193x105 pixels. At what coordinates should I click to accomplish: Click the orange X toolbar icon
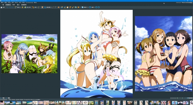click(x=78, y=7)
